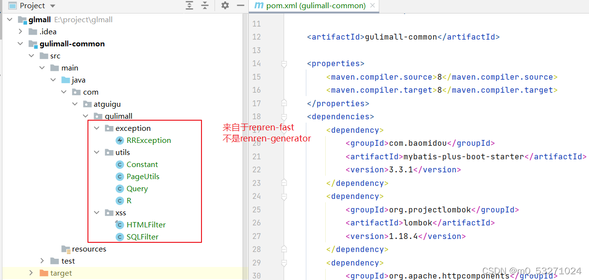589x280 pixels.
Task: Collapse the glmall root project node
Action: coord(9,20)
